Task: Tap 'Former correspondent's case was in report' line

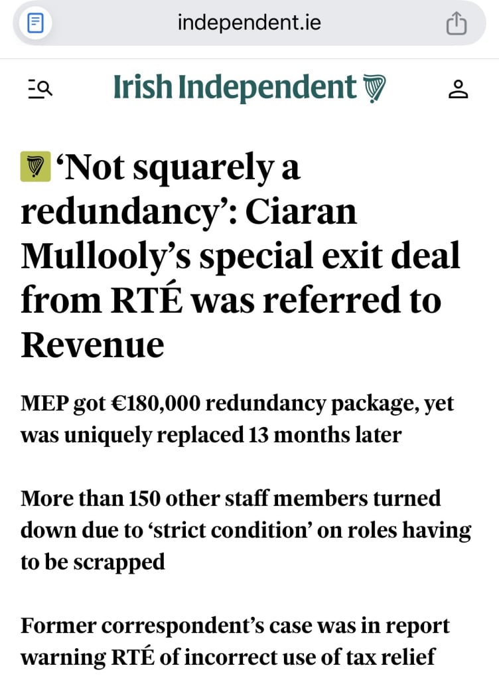Action: point(235,626)
